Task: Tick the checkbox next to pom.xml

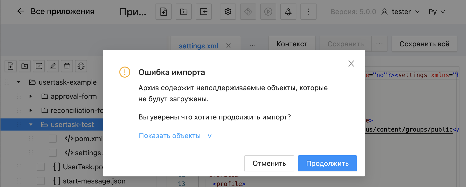Action: [53, 139]
